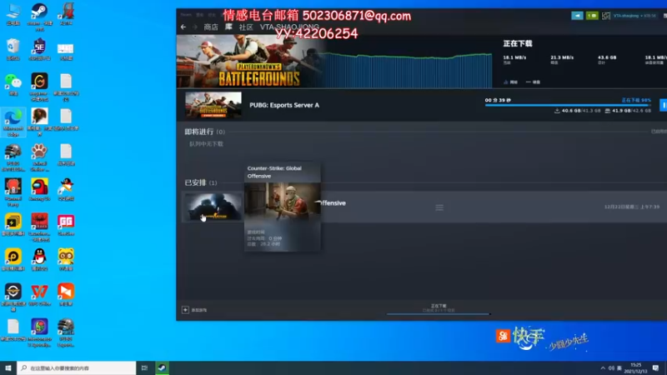This screenshot has height=375, width=667.
Task: Click the PUBG download progress bar
Action: click(568, 105)
